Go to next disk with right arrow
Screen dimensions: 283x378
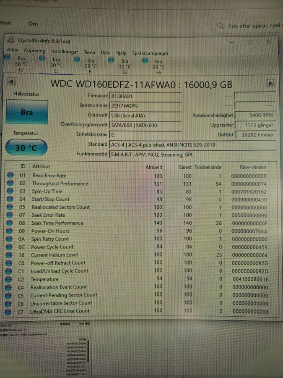271,84
